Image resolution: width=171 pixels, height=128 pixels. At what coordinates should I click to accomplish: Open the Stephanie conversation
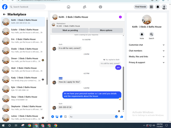click(23, 108)
